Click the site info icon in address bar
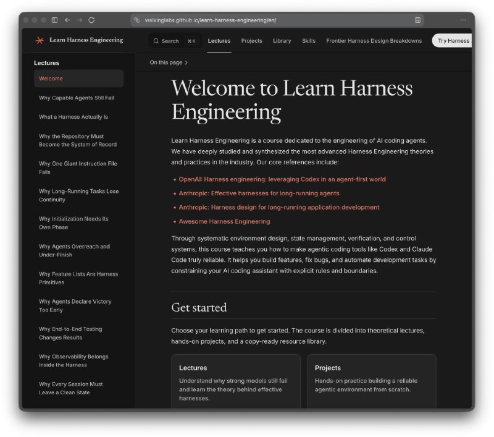Image resolution: width=494 pixels, height=437 pixels. click(x=137, y=20)
